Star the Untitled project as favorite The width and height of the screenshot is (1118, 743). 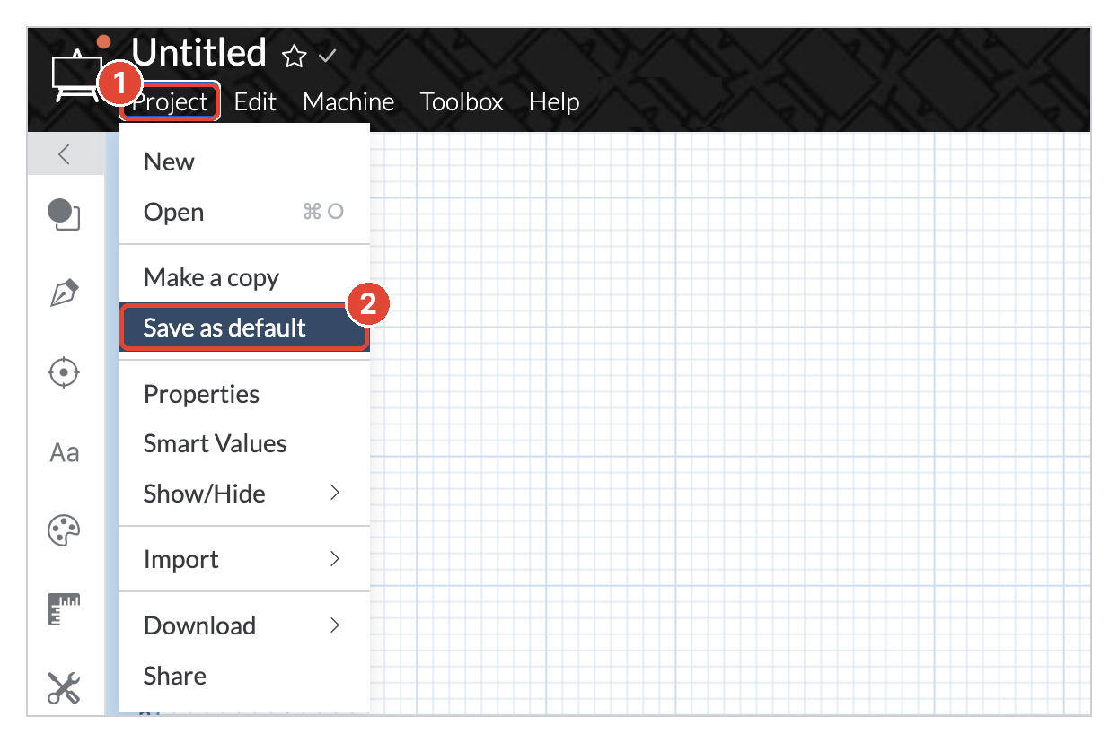coord(294,57)
